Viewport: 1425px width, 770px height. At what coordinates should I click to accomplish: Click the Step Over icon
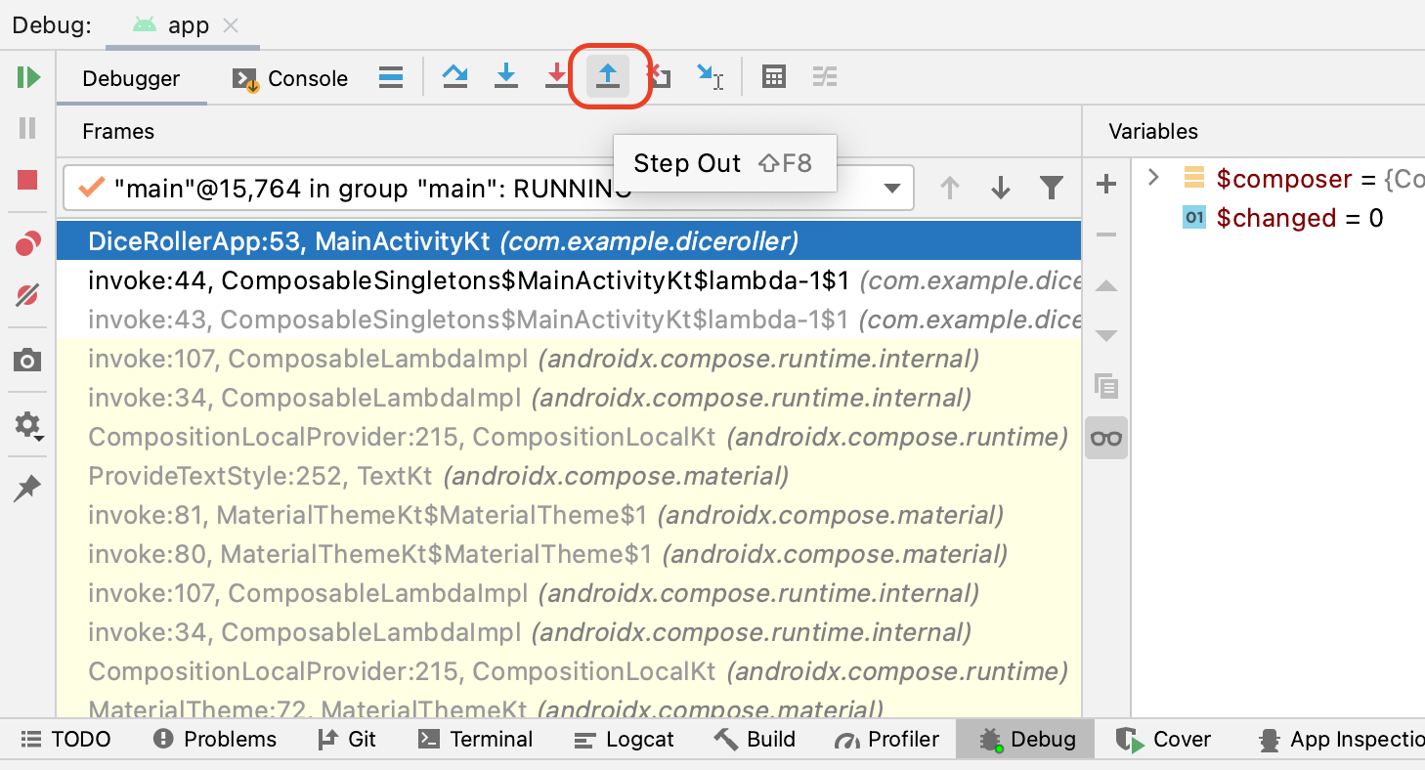tap(454, 77)
